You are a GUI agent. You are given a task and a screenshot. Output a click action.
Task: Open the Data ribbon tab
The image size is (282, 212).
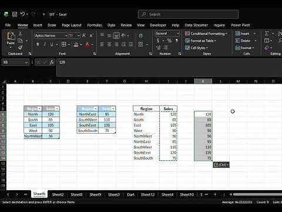coord(111,25)
